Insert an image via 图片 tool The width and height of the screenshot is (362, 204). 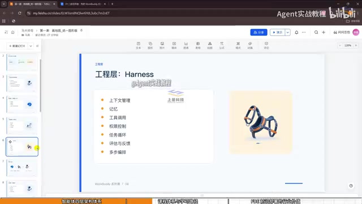[162, 45]
